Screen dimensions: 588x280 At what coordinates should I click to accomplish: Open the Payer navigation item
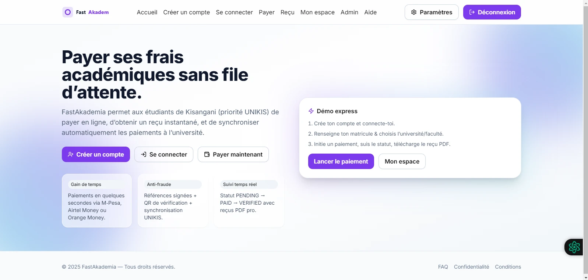point(267,12)
